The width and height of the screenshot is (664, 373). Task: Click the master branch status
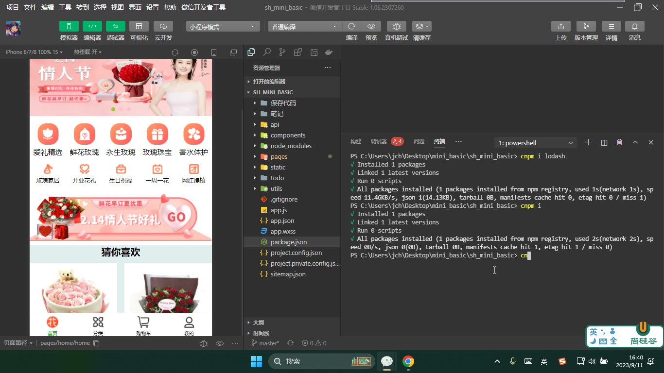[265, 343]
